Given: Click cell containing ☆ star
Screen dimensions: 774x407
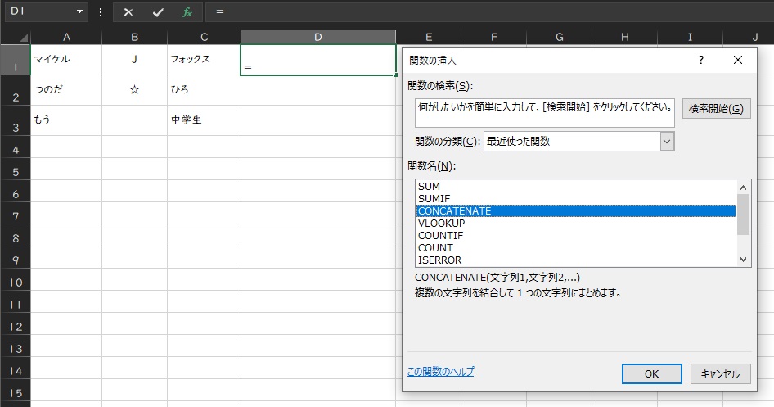Looking at the screenshot, I should pos(135,90).
